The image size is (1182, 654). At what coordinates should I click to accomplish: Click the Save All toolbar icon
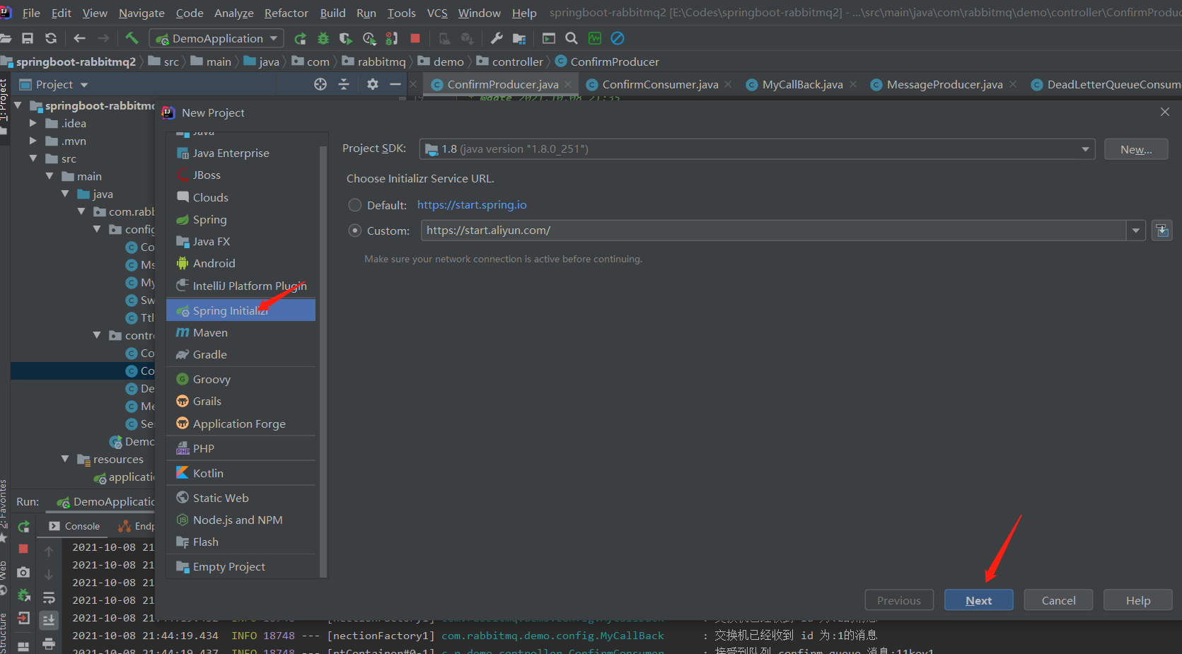coord(28,38)
